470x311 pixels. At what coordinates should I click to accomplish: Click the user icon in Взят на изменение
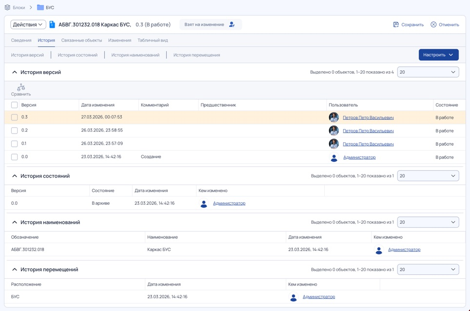point(232,24)
